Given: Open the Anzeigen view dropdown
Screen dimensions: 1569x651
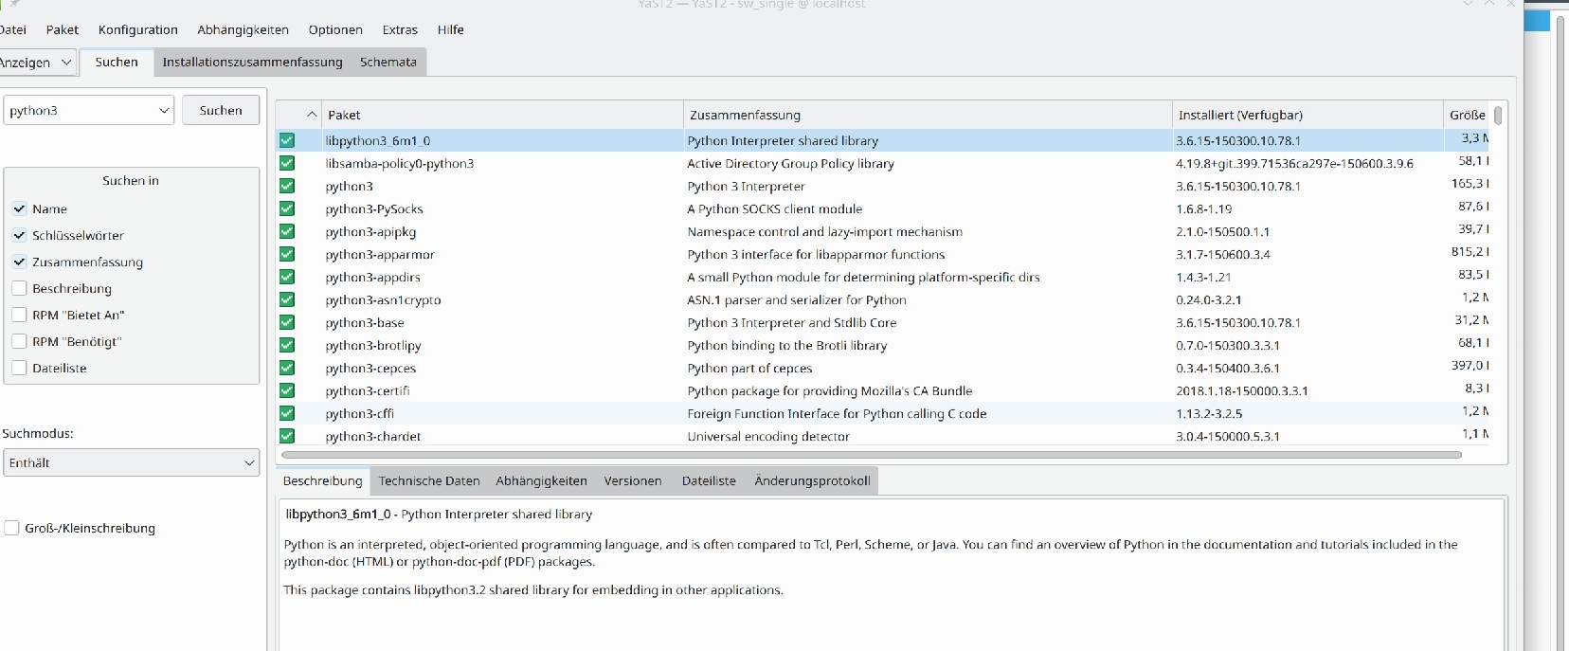Looking at the screenshot, I should (x=36, y=63).
